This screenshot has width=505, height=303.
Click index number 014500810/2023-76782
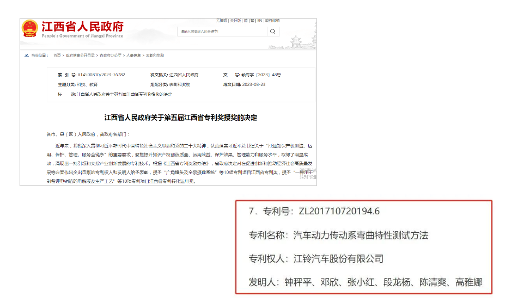click(101, 75)
